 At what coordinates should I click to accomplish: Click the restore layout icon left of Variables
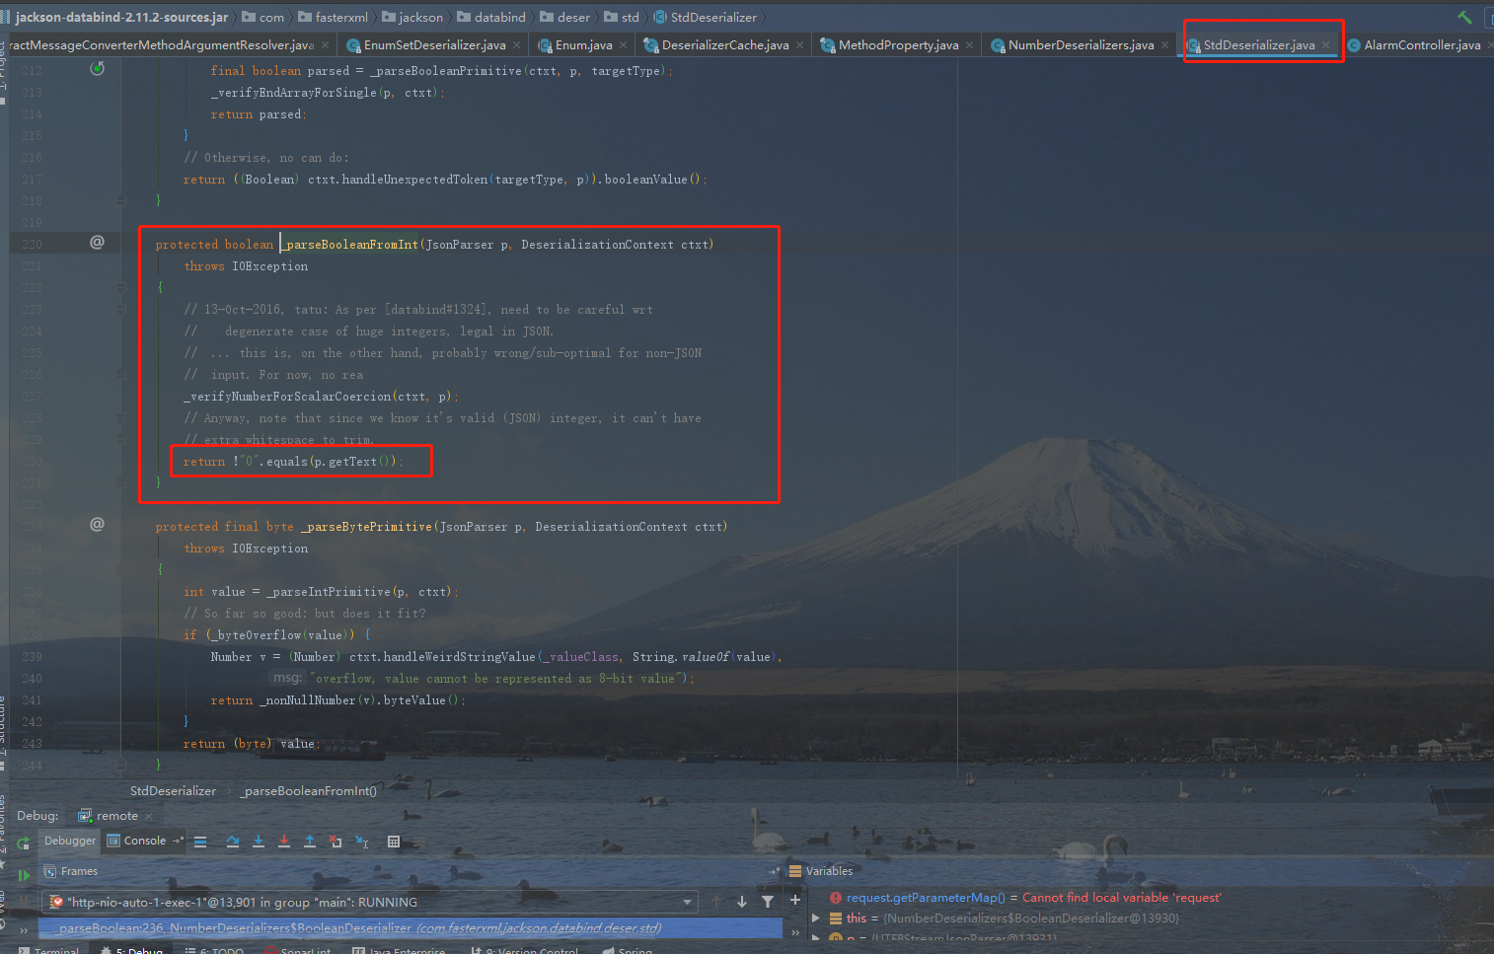point(775,871)
